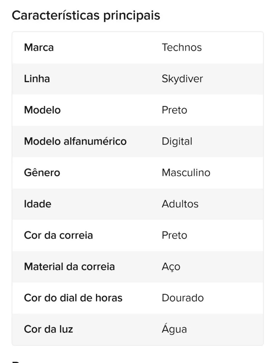Click the Technos brand value

(x=182, y=47)
